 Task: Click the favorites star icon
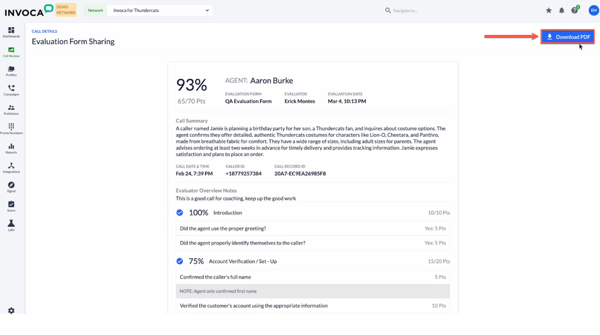[x=548, y=10]
